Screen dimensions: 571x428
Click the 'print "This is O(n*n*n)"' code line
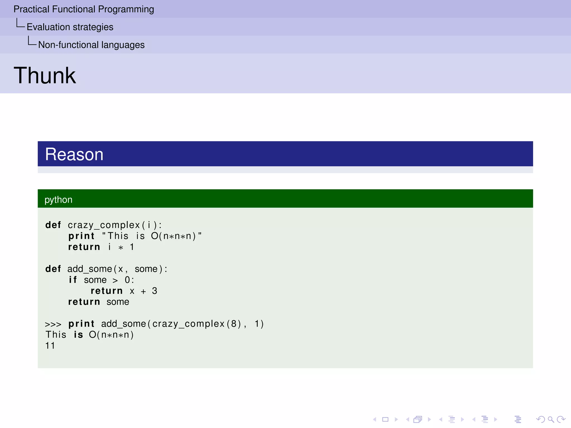tap(135, 236)
